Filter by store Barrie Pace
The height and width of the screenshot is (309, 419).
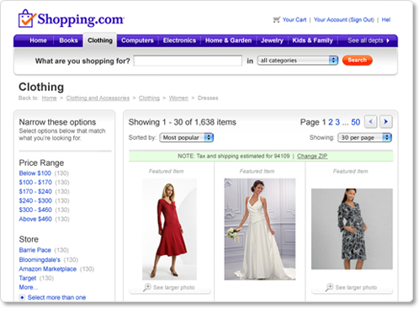[35, 250]
